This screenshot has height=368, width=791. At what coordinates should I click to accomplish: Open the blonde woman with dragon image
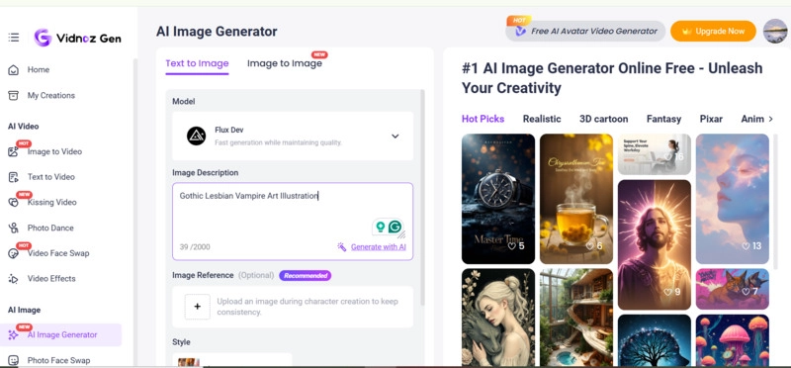[498, 317]
